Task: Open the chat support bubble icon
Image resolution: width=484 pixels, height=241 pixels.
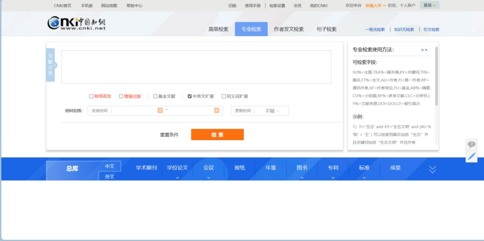Action: click(472, 144)
